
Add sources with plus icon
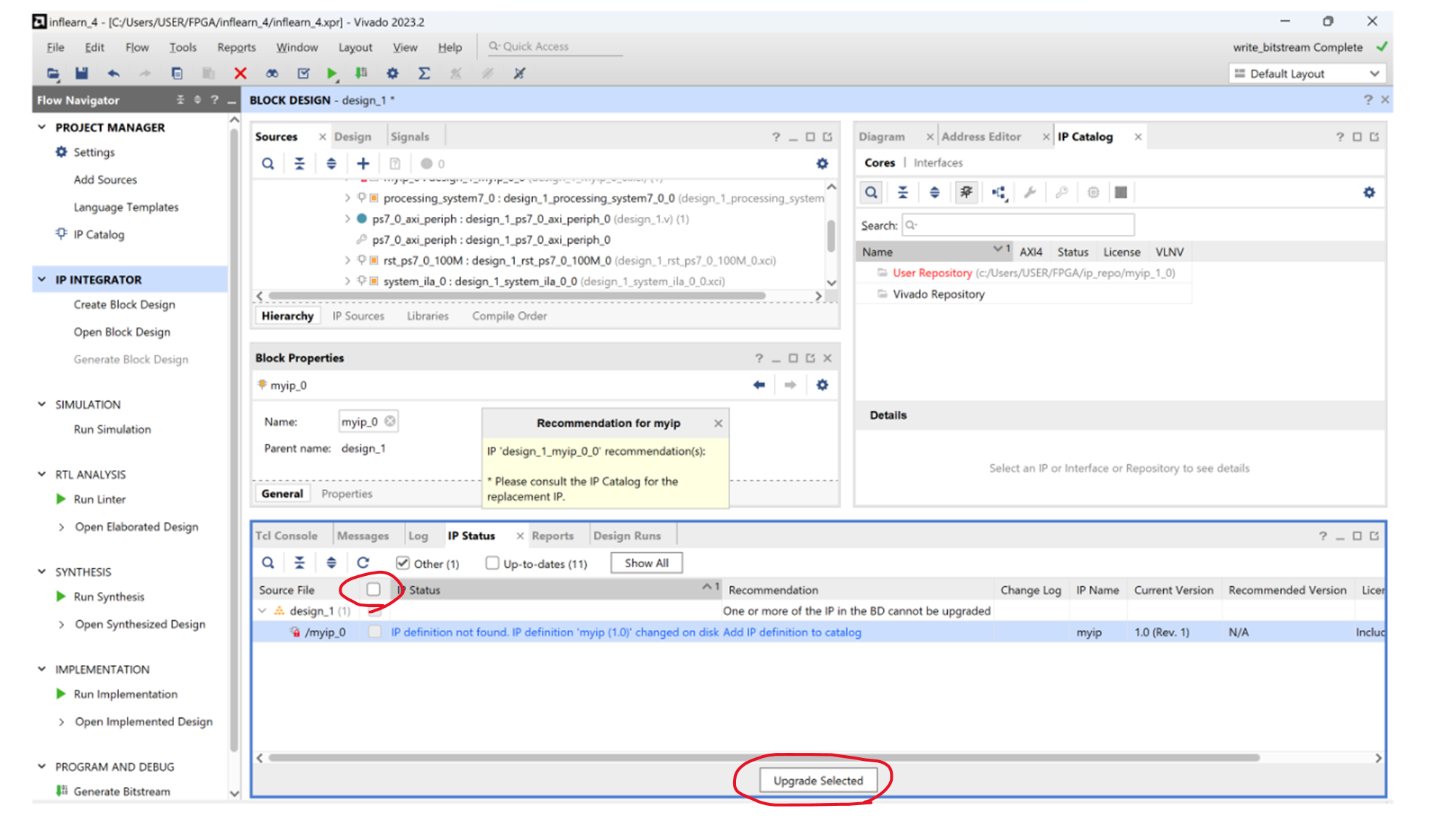pyautogui.click(x=363, y=164)
